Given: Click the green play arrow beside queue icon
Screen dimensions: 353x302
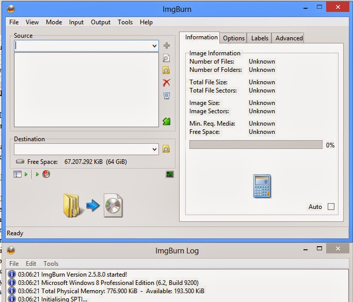Looking at the screenshot, I should (x=26, y=174).
